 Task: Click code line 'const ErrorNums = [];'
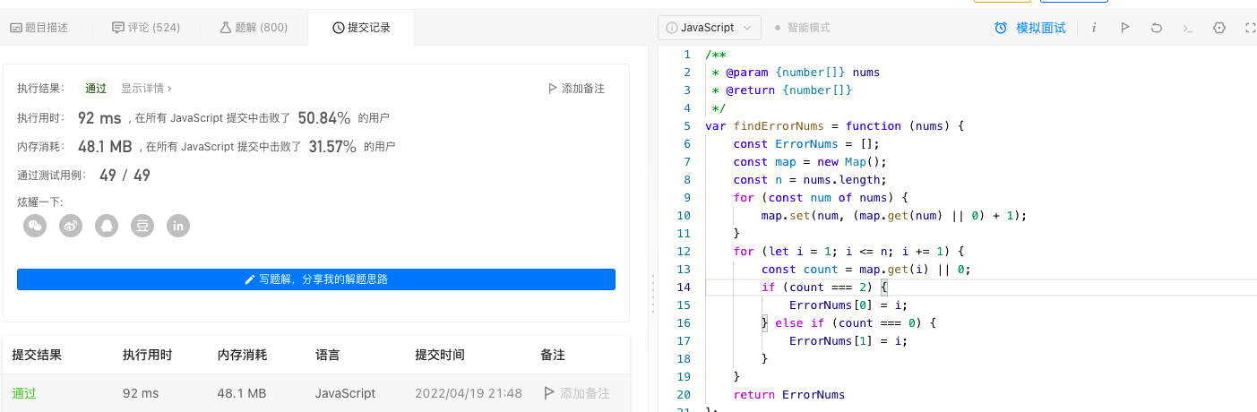(805, 143)
